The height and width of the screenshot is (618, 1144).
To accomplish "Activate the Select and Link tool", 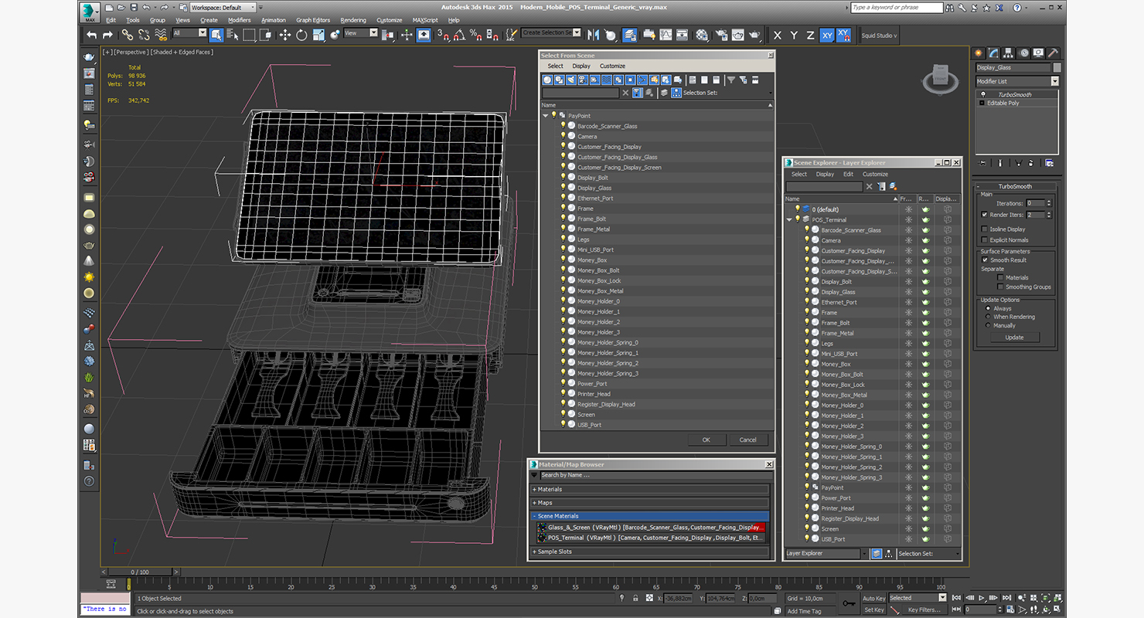I will coord(127,35).
